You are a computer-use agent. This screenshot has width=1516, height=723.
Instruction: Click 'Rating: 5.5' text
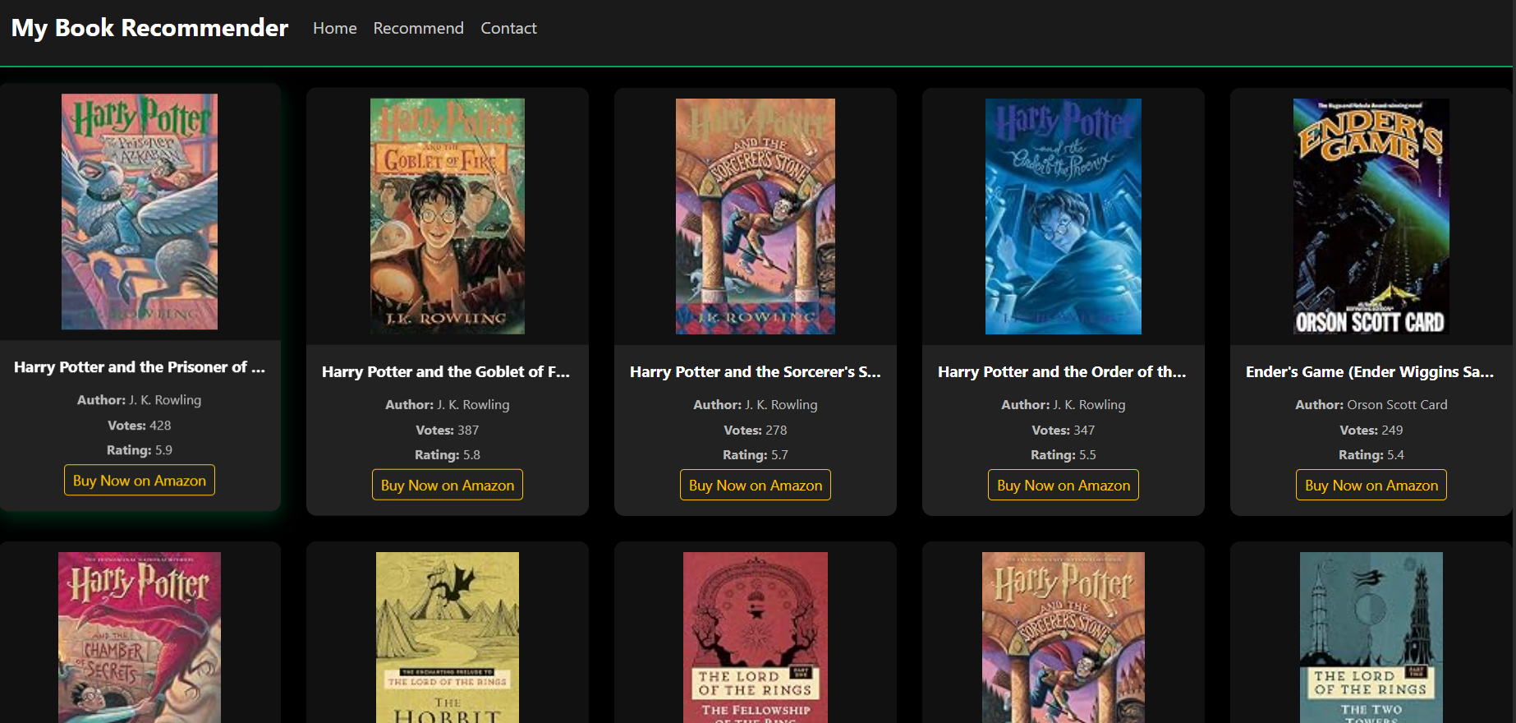[x=1063, y=454]
